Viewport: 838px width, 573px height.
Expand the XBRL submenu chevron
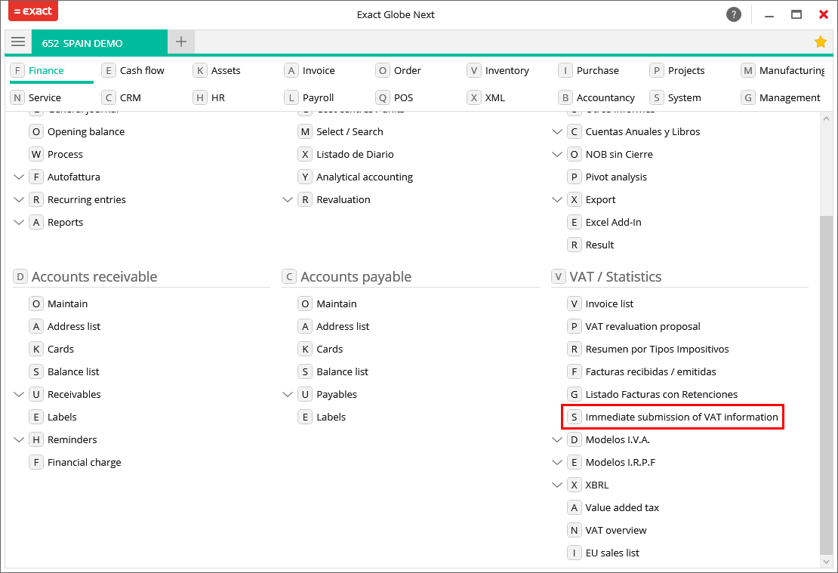pyautogui.click(x=557, y=485)
